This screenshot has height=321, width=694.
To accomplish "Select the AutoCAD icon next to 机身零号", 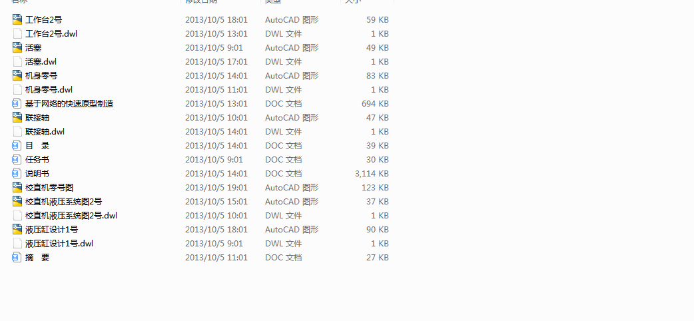I will 17,76.
